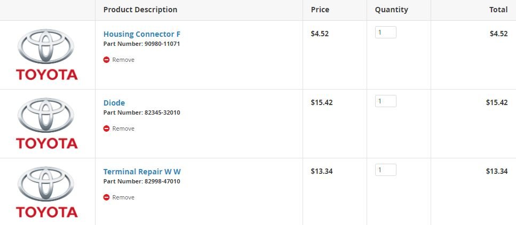Click Toyota logo beside Housing Connector F
Viewport: 516px width, 225px height.
(47, 54)
